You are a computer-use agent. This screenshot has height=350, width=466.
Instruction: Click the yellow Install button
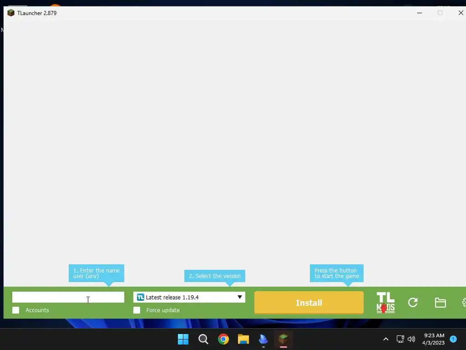point(309,303)
